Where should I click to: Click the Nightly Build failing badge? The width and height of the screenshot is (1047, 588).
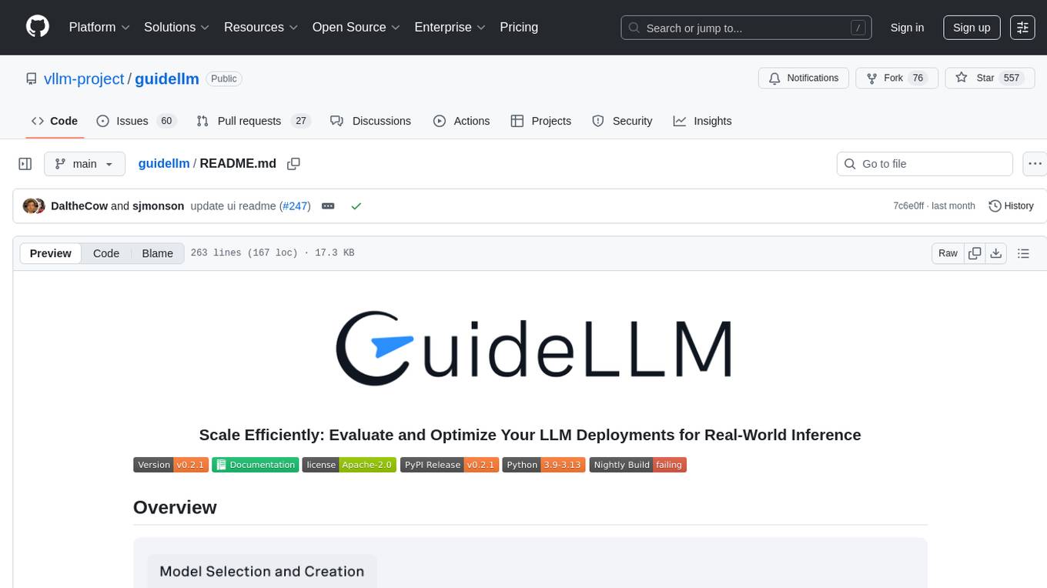coord(638,465)
